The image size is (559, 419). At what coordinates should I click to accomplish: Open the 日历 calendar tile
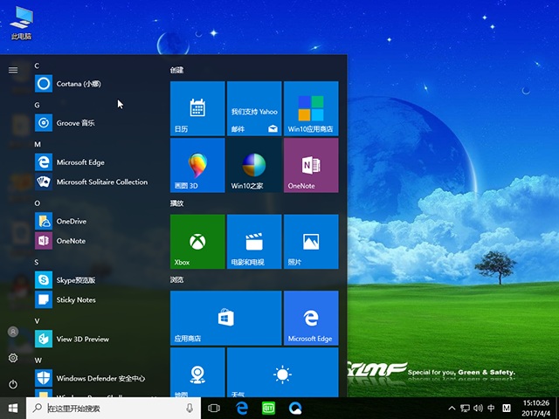click(197, 108)
